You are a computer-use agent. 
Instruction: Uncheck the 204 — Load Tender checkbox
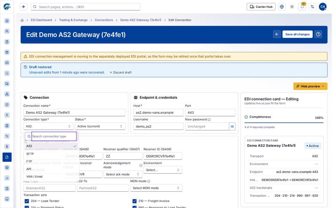[27, 201]
